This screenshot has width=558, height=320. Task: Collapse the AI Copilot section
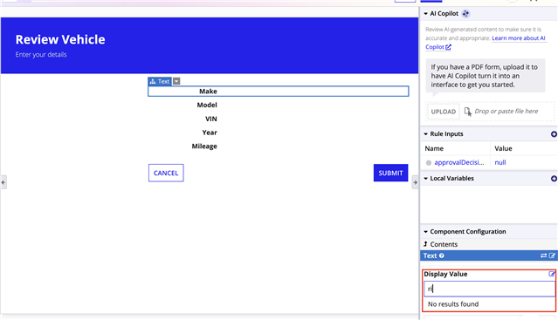point(425,13)
